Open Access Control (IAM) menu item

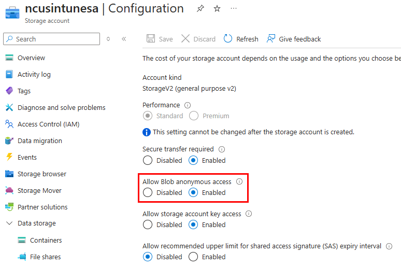click(48, 124)
